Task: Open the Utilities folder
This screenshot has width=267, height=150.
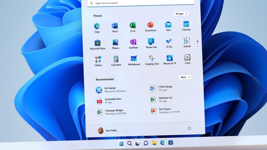Action: (x=98, y=61)
